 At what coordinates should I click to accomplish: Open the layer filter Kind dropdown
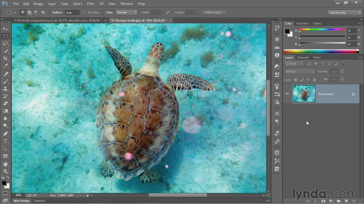[294, 63]
